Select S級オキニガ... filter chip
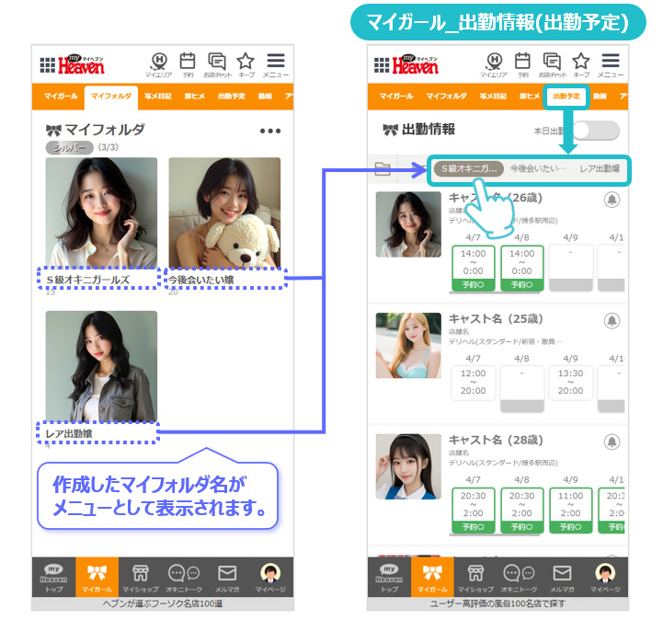The height and width of the screenshot is (620, 663). (x=470, y=169)
